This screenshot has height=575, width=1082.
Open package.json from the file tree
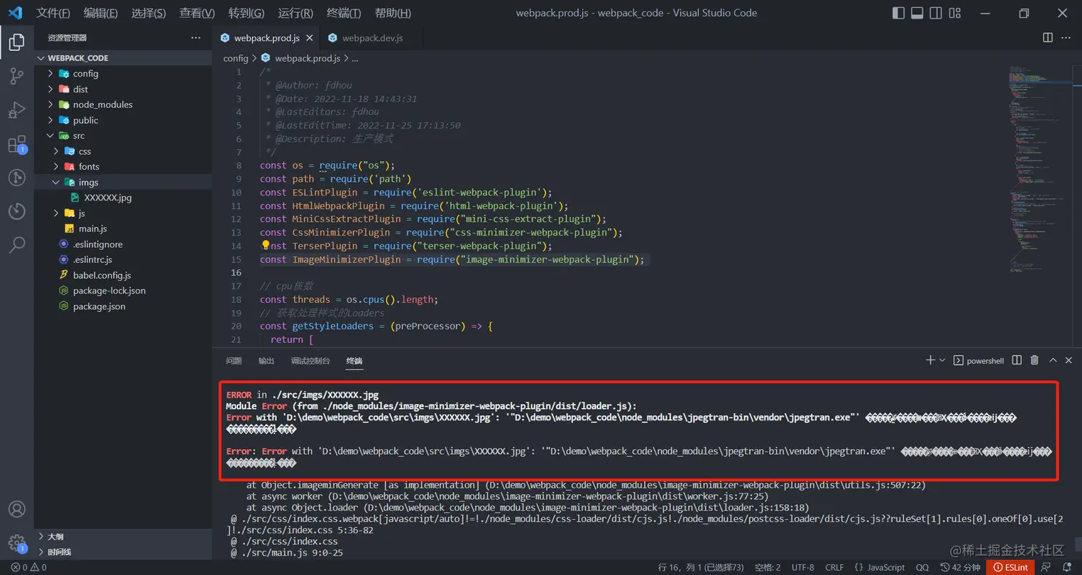[x=123, y=306]
